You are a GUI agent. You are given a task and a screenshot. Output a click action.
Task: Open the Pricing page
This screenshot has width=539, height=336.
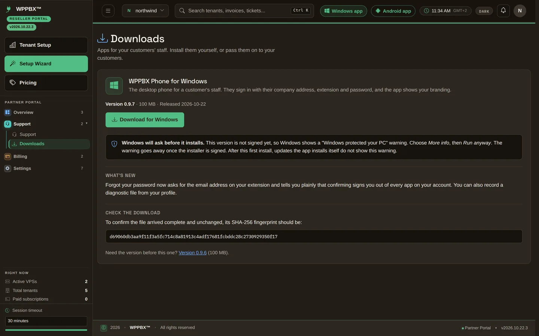coord(46,83)
